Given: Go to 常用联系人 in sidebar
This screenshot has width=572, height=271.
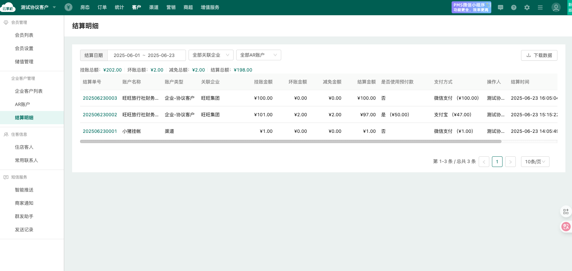Looking at the screenshot, I should pos(26,160).
